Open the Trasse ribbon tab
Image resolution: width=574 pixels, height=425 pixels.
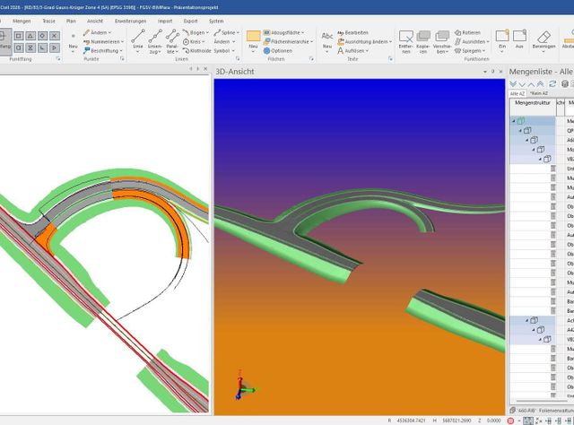point(48,22)
